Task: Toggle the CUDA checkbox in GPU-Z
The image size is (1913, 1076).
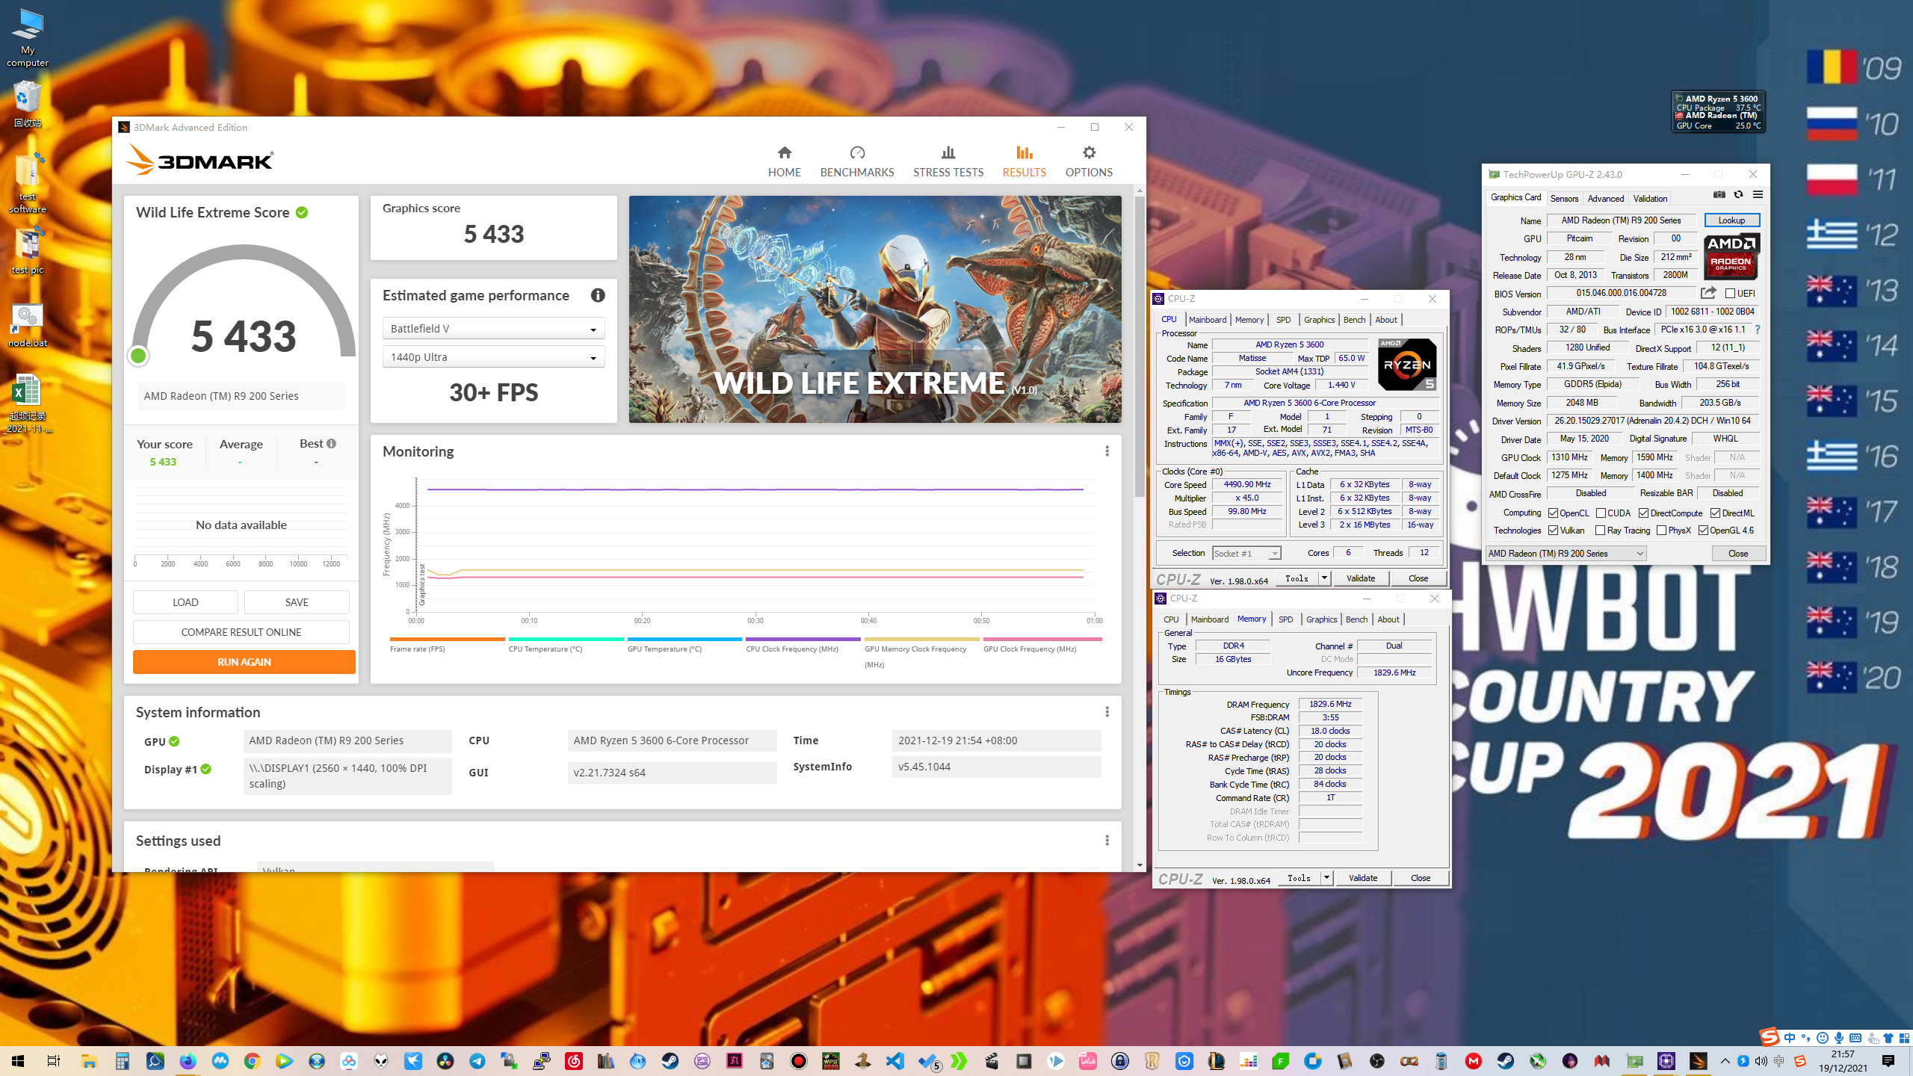Action: [1601, 513]
